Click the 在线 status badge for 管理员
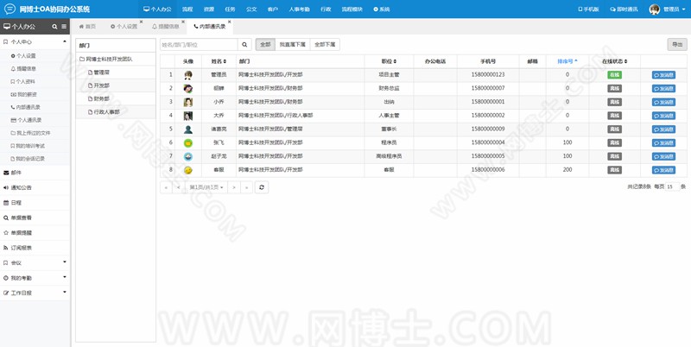This screenshot has height=347, width=691. point(614,75)
